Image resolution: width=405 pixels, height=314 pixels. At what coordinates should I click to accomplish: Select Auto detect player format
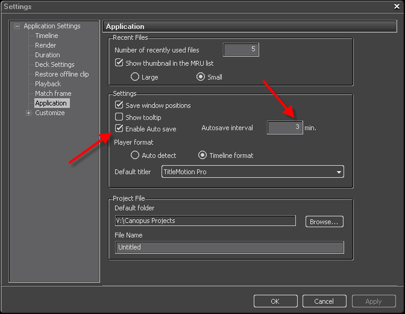135,155
